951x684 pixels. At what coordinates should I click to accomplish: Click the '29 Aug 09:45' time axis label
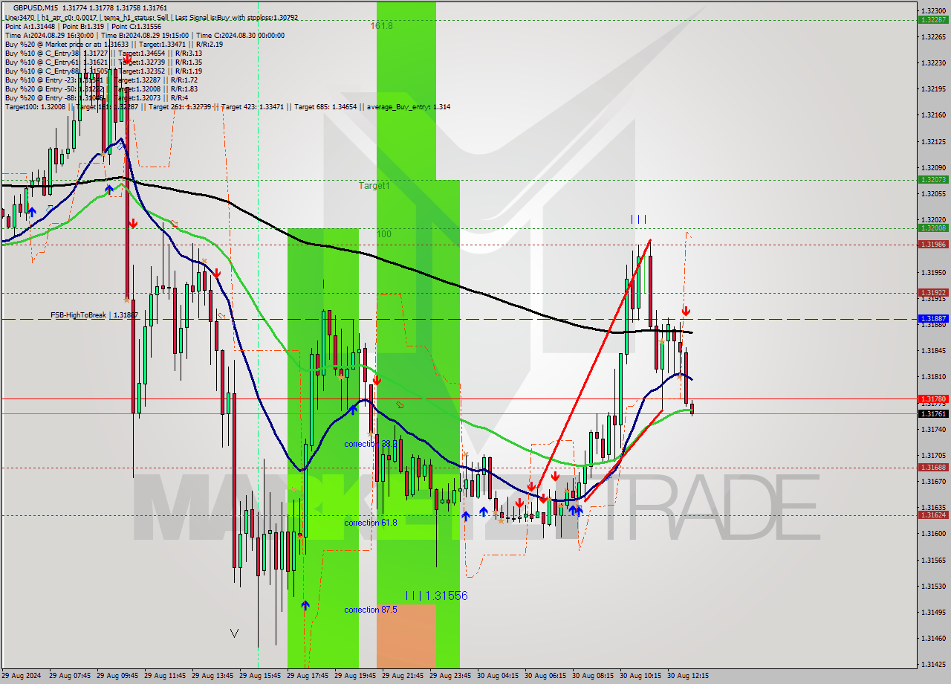[117, 676]
